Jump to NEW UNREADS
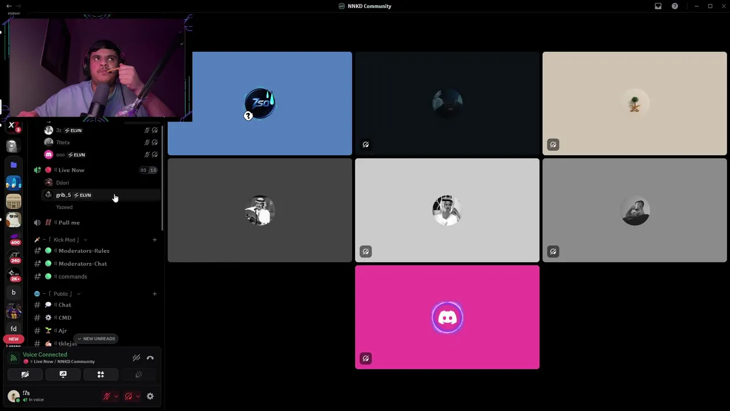This screenshot has height=411, width=730. (x=96, y=339)
